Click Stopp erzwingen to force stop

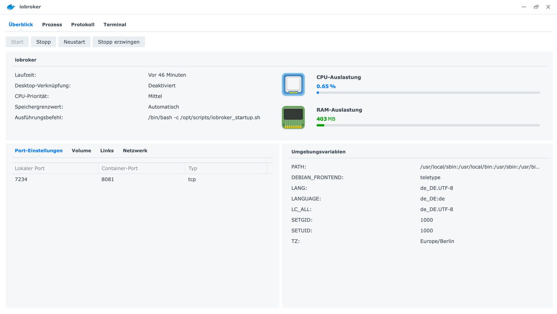tap(119, 42)
